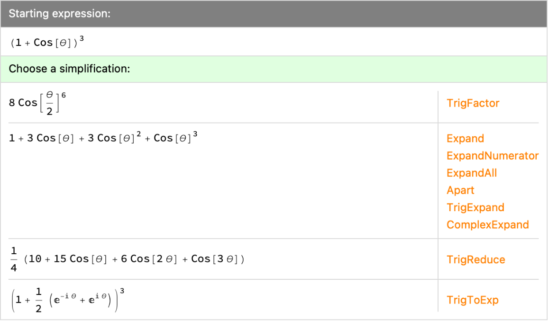Apply the ExpandAll simplification
Screen dimensions: 548x321
[x=472, y=173]
